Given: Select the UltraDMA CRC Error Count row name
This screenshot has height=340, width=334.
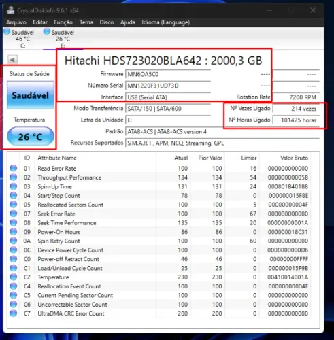Looking at the screenshot, I should coord(71,313).
